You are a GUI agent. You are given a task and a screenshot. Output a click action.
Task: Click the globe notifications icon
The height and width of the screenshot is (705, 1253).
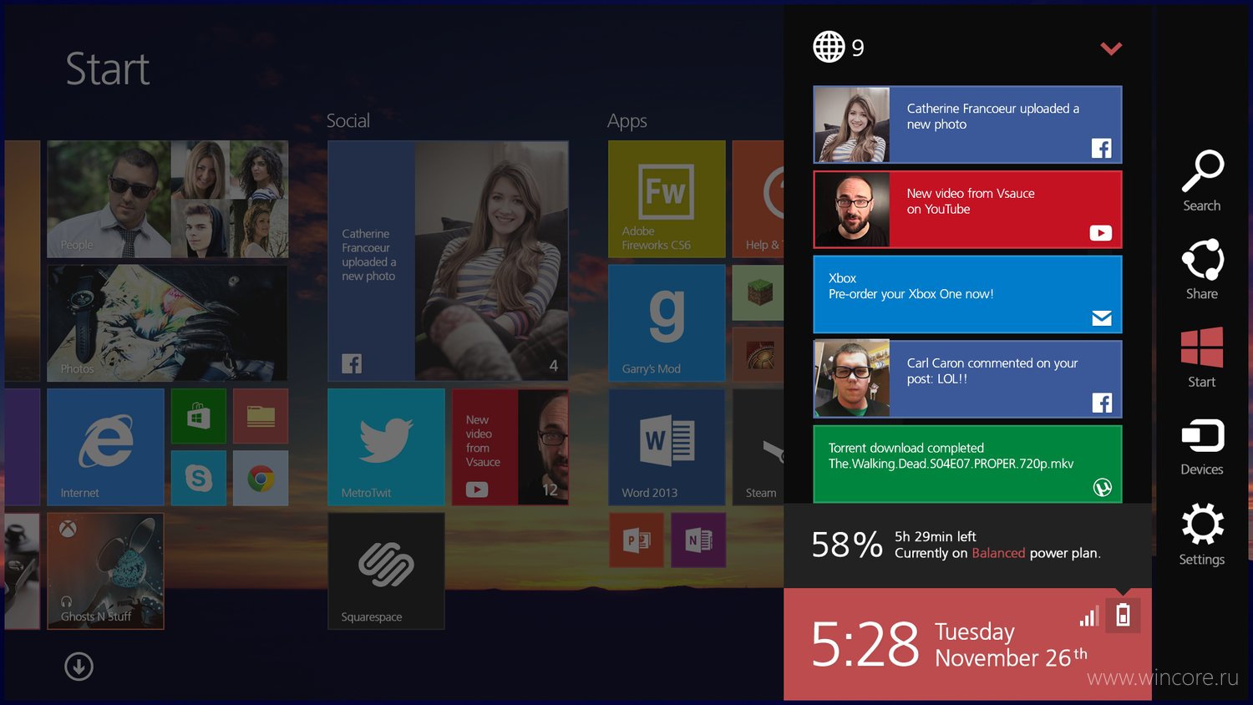829,47
